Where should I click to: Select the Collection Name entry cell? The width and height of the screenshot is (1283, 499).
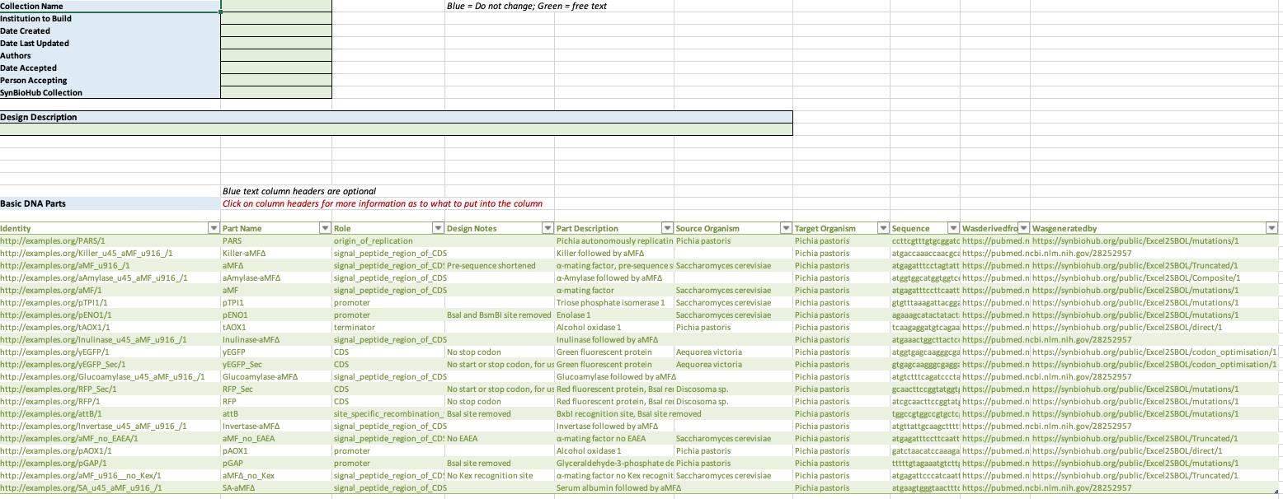pyautogui.click(x=276, y=6)
